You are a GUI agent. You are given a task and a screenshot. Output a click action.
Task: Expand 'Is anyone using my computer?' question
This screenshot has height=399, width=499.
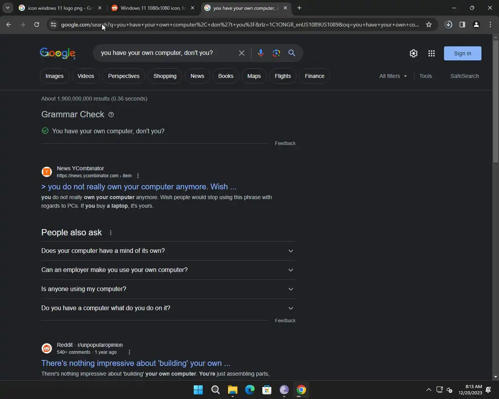click(x=168, y=289)
